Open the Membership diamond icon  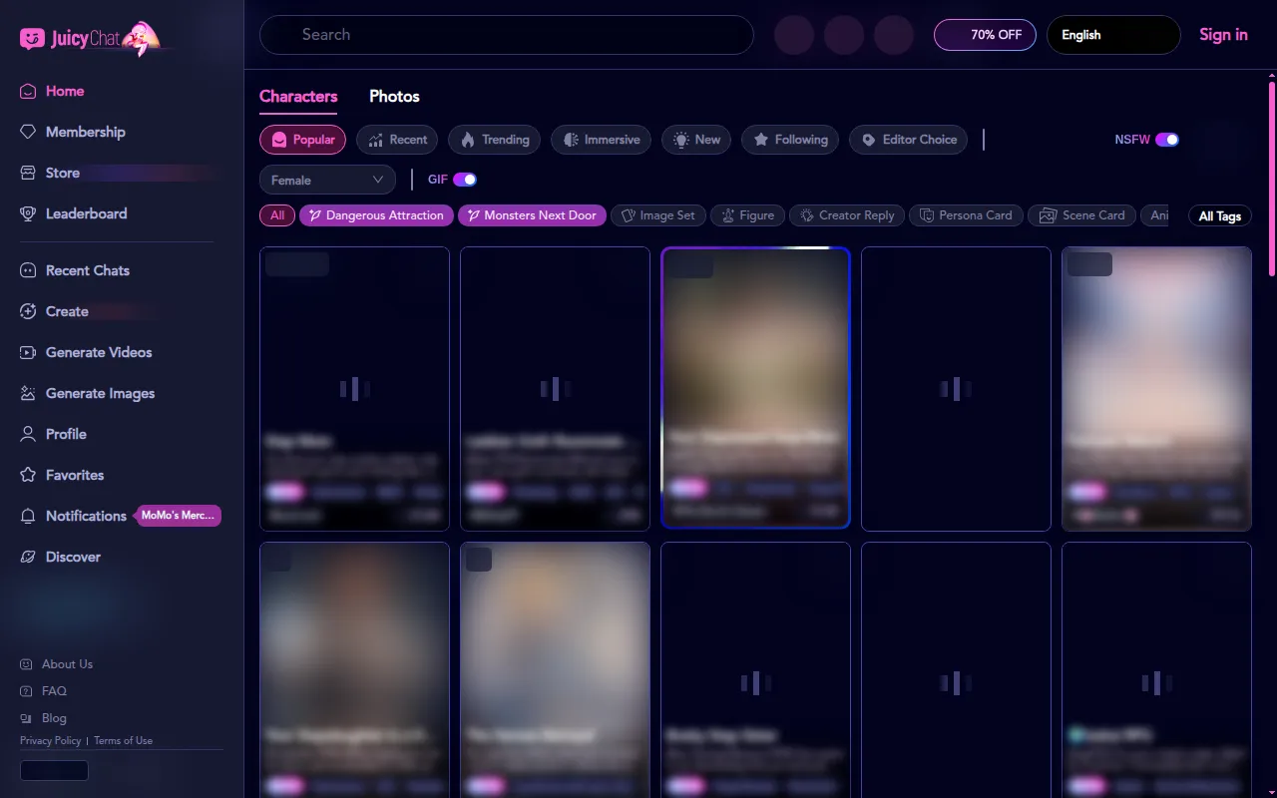tap(28, 132)
